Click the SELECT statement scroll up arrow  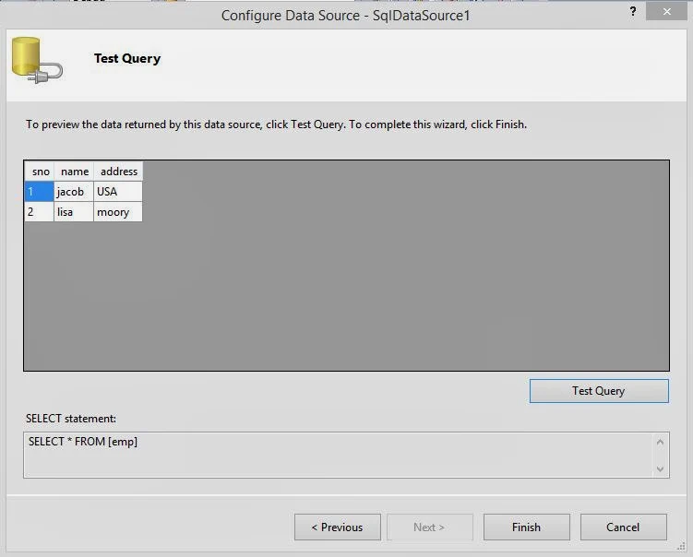click(661, 442)
